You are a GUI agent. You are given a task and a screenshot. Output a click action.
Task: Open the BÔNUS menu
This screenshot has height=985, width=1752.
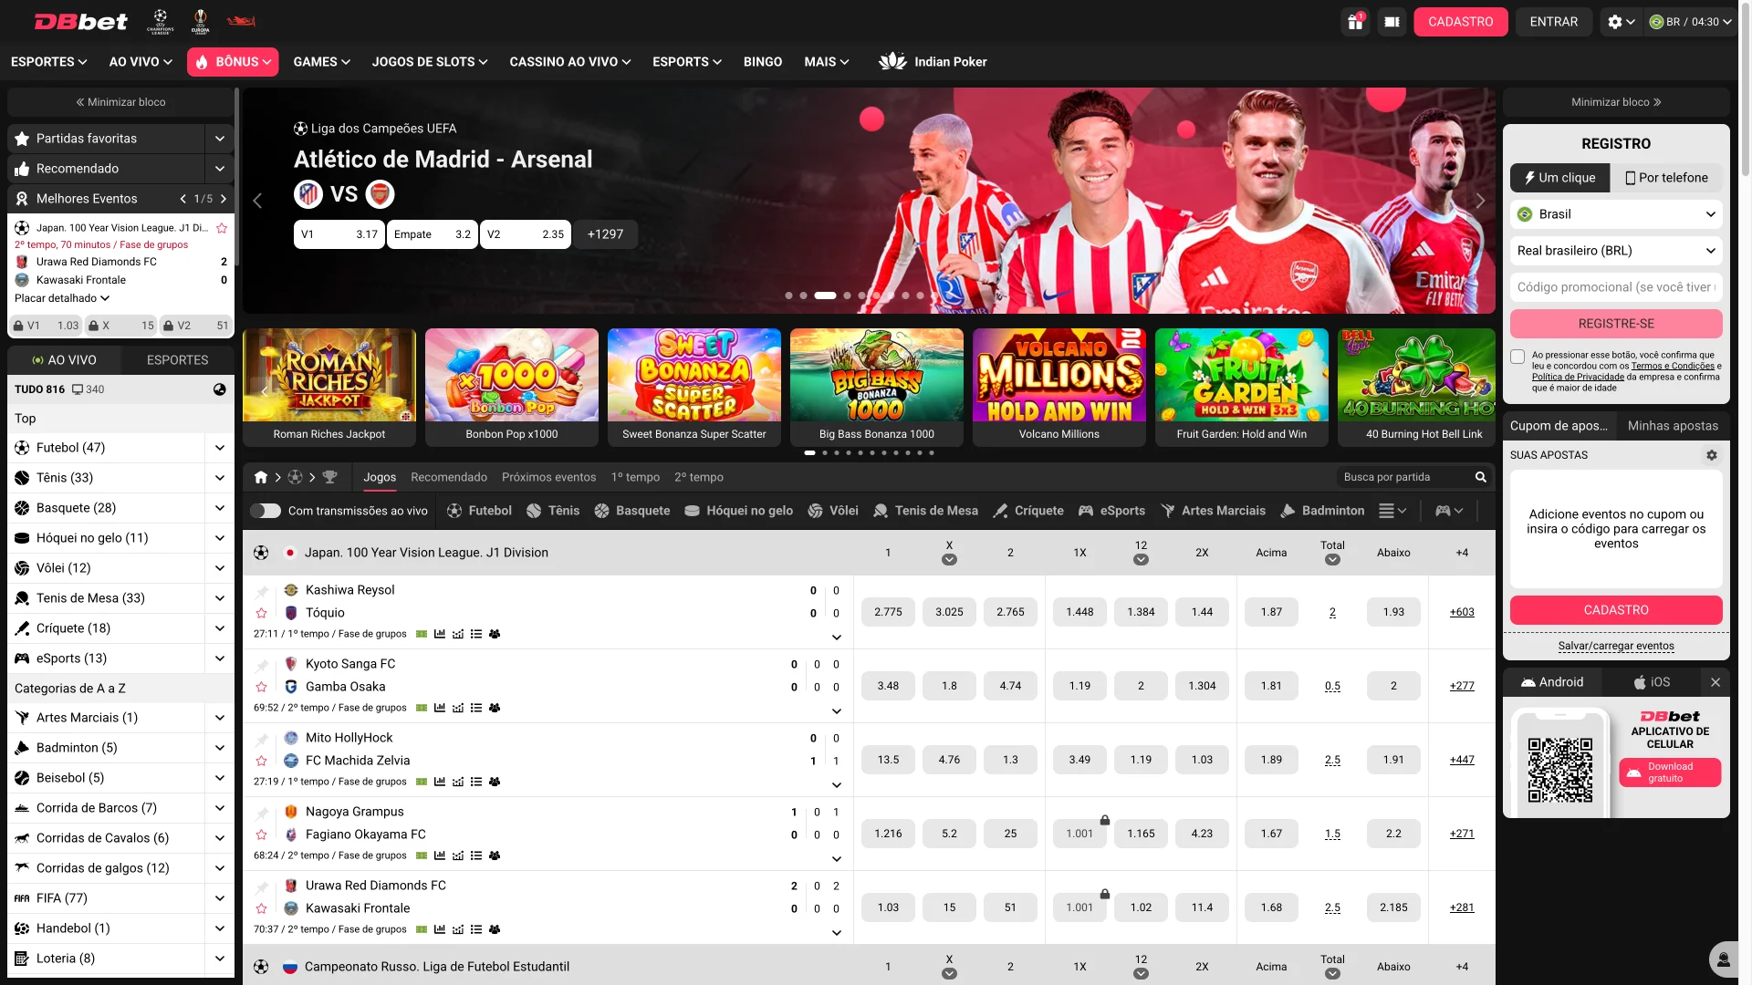[x=233, y=62]
